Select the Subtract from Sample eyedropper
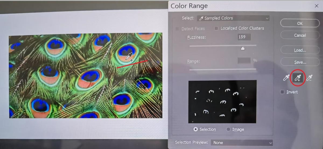The image size is (323, 149). click(310, 78)
